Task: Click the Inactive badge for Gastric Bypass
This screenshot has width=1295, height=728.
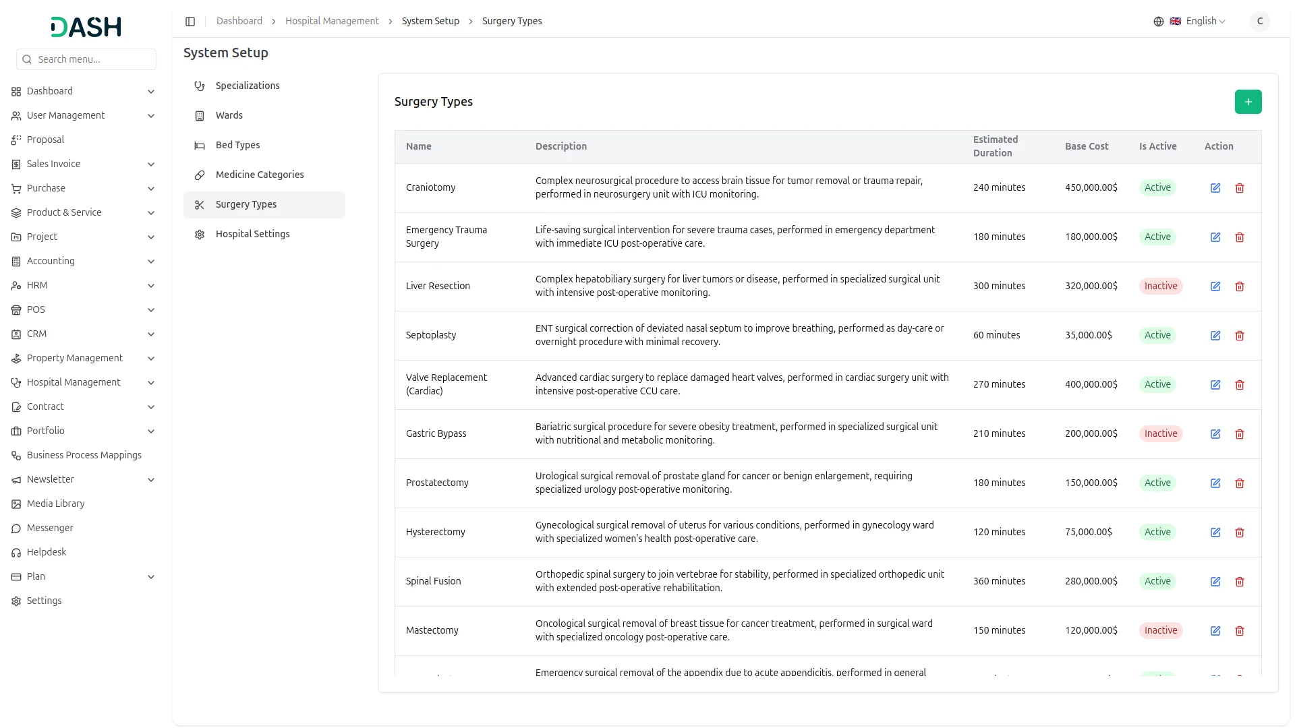Action: [x=1160, y=433]
